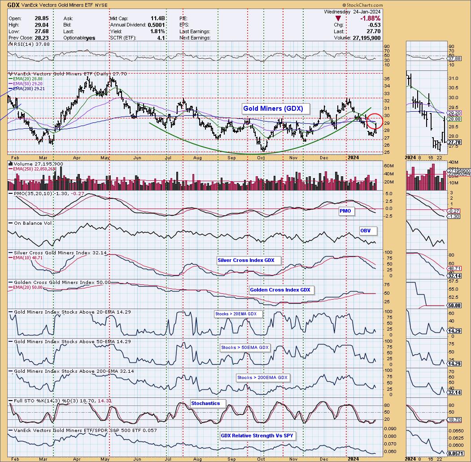Screen dimensions: 471x462
Task: Click the Mkt Cap value 11.4B
Action: (157, 18)
